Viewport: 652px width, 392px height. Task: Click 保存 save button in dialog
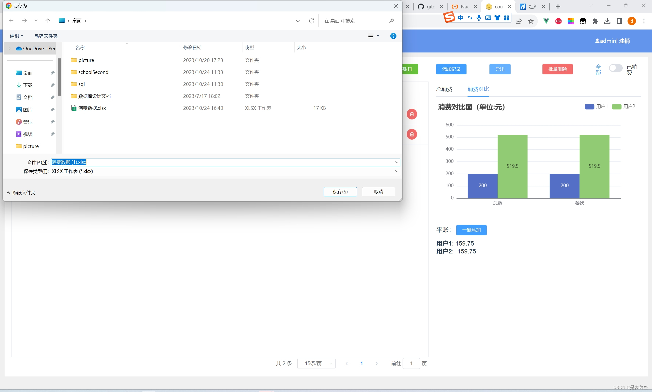point(340,191)
